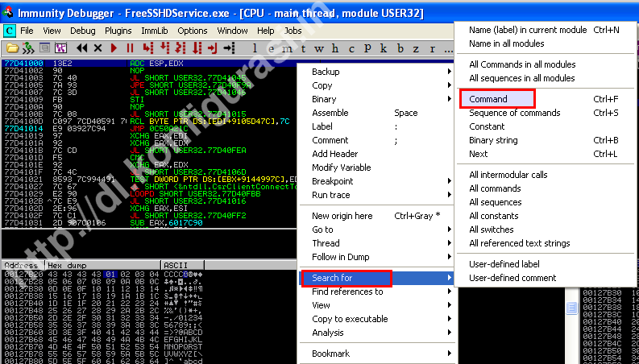Open Memory map with 'm' button

point(288,49)
